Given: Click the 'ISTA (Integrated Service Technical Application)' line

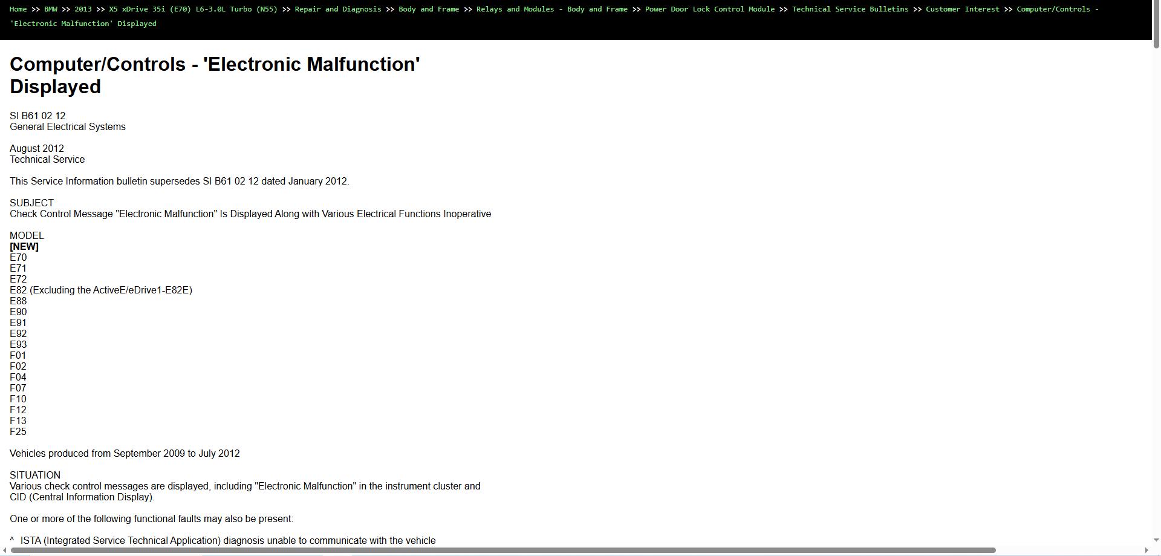Looking at the screenshot, I should (228, 540).
